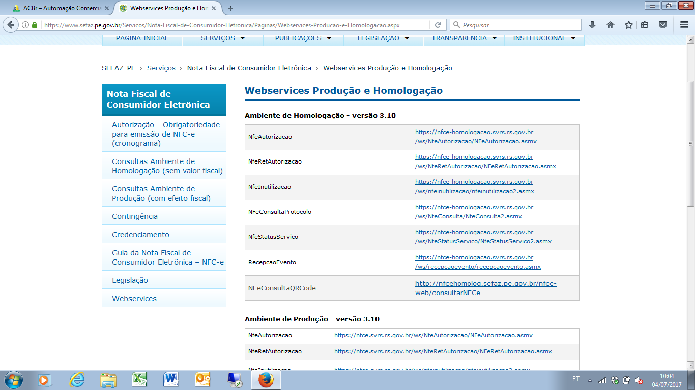695x390 pixels.
Task: Open the Firefox downloads arrow icon
Action: tap(592, 25)
